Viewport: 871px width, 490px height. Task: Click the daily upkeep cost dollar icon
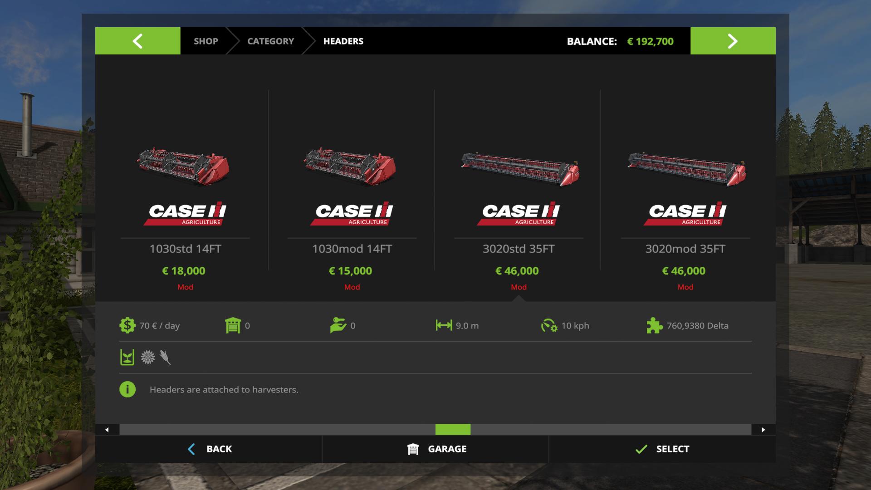coord(127,325)
